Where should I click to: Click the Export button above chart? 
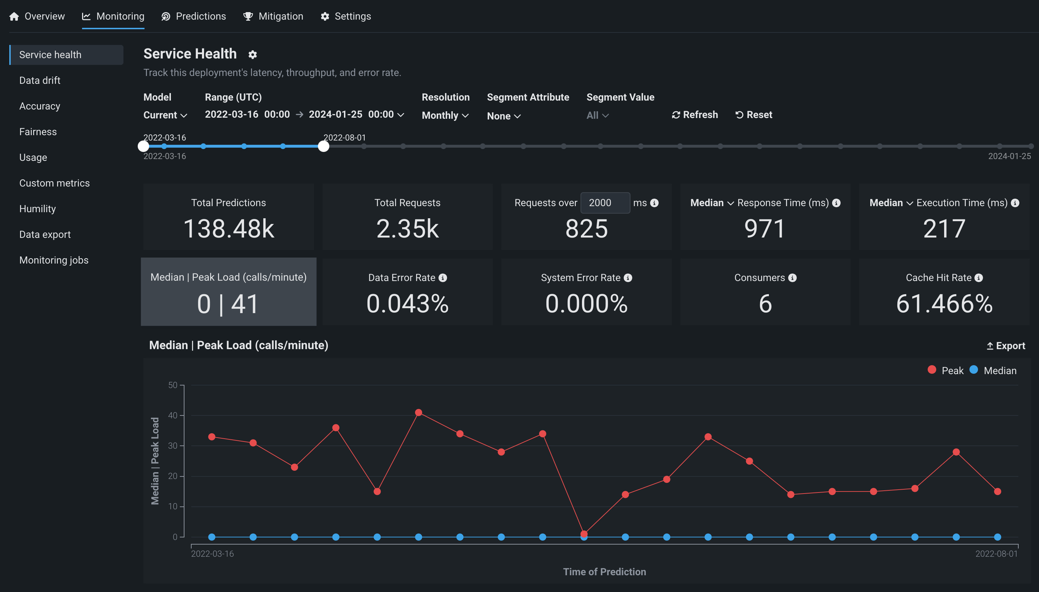coord(1006,346)
